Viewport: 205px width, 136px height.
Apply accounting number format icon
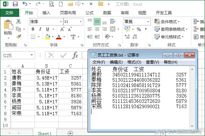coord(127,29)
